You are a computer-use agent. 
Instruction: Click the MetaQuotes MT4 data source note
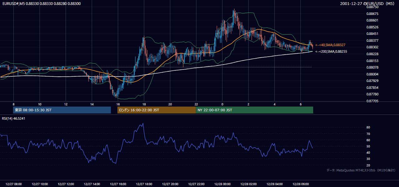(x=361, y=170)
